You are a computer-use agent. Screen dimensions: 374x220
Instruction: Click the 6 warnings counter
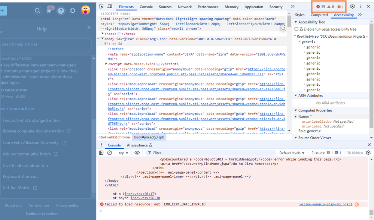[x=331, y=7]
